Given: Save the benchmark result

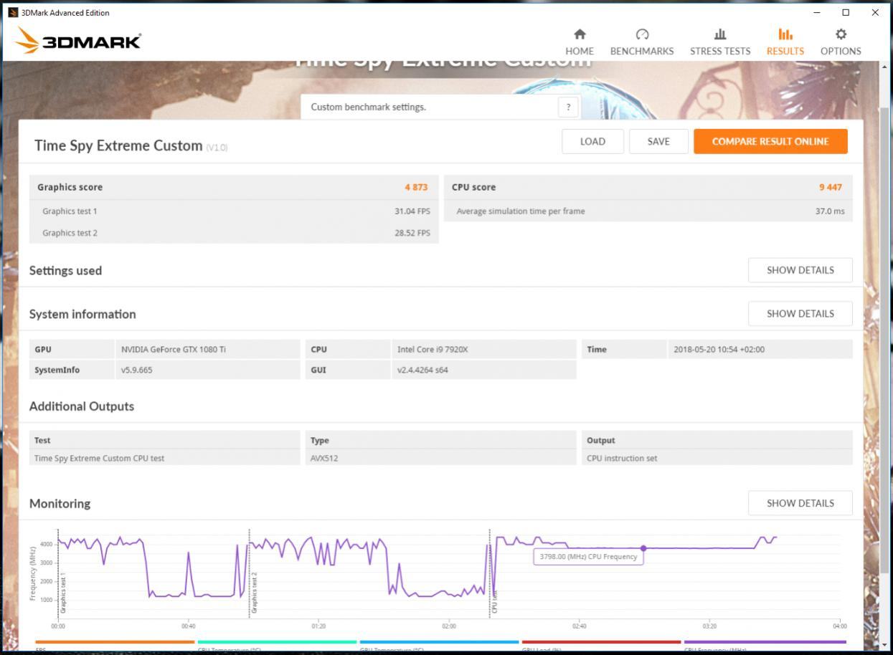Looking at the screenshot, I should coord(658,141).
